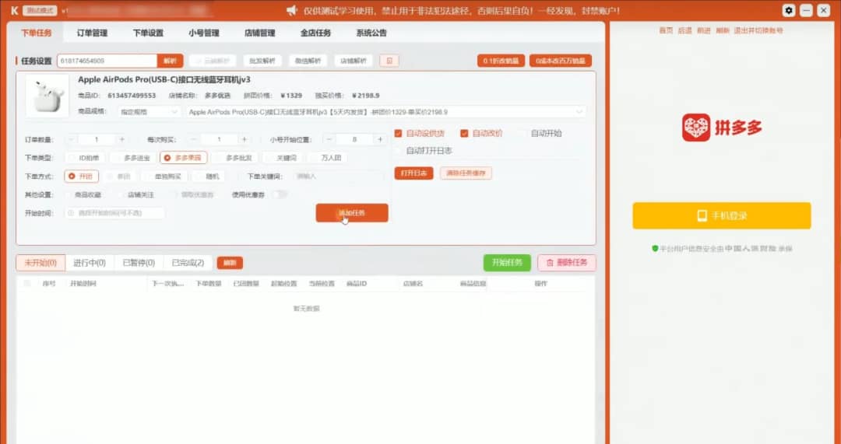Image resolution: width=841 pixels, height=444 pixels.
Task: Enable 自动打开日志 checkbox
Action: click(x=398, y=151)
